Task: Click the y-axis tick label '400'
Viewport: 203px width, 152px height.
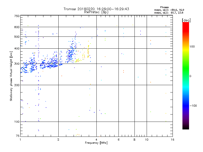Action: tap(17, 49)
